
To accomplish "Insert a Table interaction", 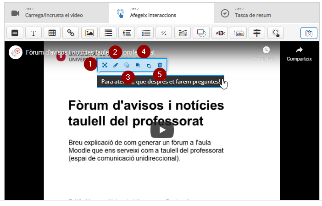I will pyautogui.click(x=52, y=33).
